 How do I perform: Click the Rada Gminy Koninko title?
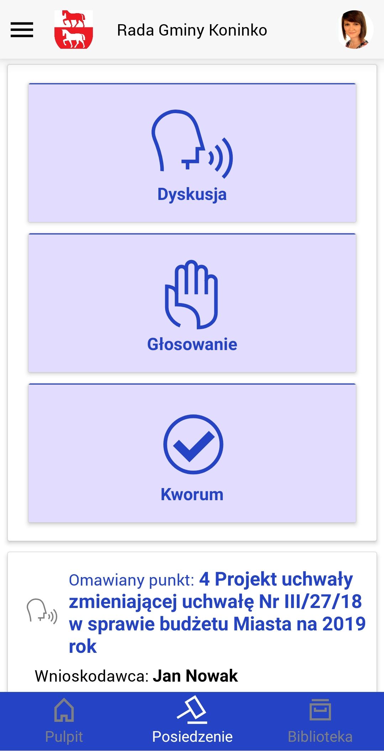pyautogui.click(x=192, y=30)
